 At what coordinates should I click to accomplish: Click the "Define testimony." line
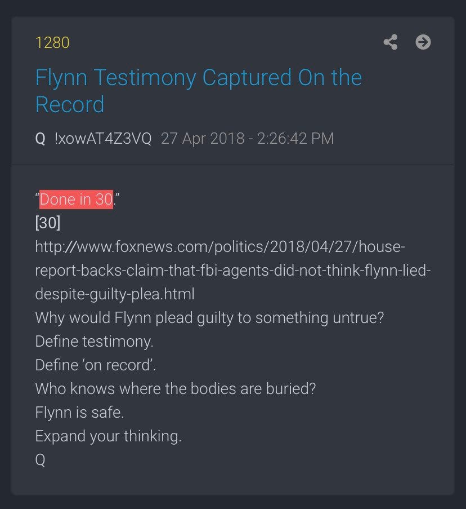pyautogui.click(x=95, y=342)
